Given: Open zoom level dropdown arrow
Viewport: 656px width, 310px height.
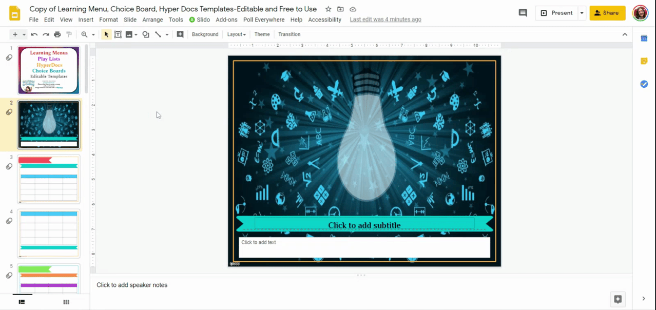Looking at the screenshot, I should 93,34.
